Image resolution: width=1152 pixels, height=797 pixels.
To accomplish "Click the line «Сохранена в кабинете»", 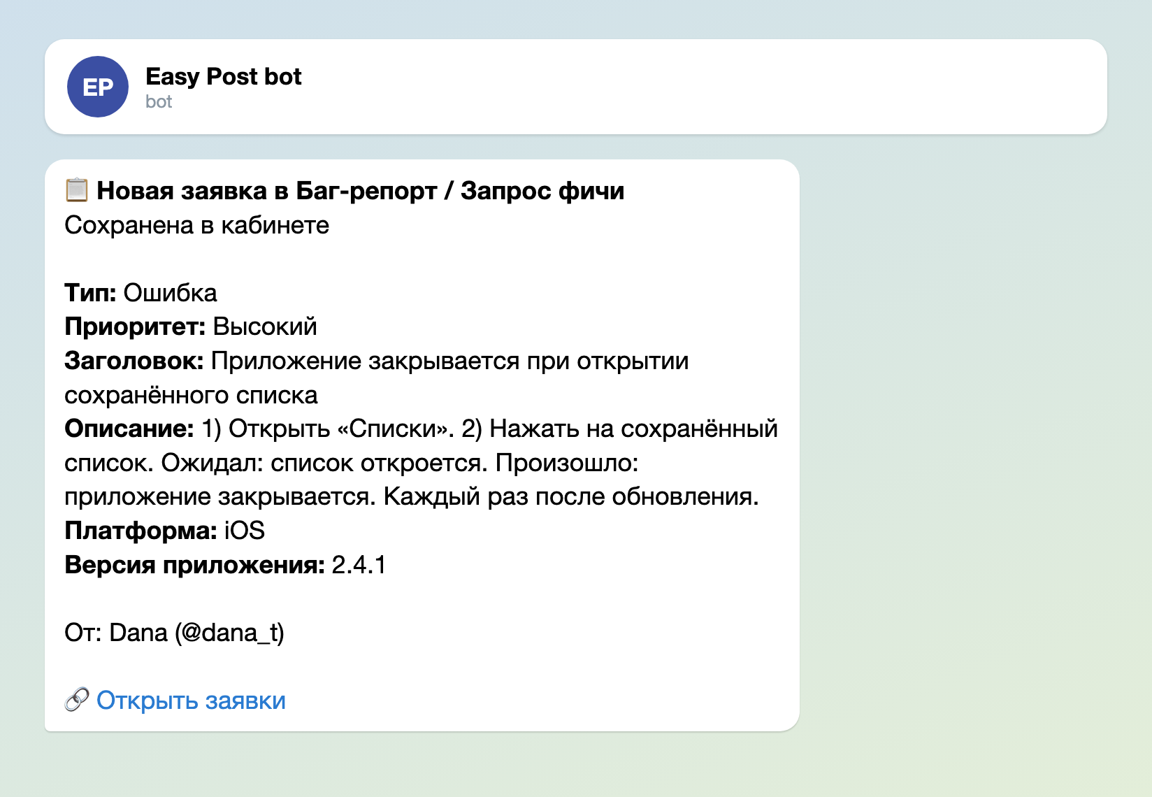I will 196,225.
